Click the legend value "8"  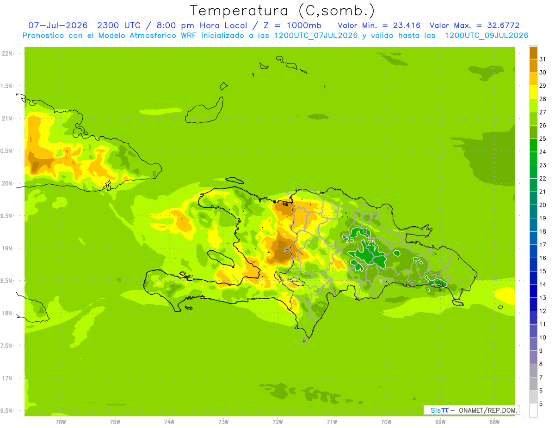click(x=541, y=364)
